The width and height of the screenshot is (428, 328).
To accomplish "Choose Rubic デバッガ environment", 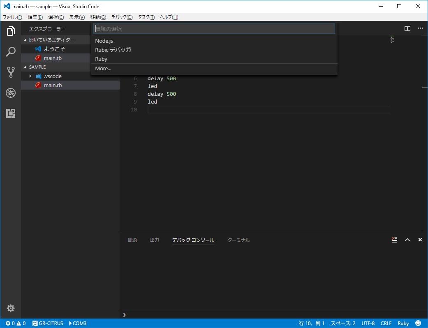I will (214, 50).
